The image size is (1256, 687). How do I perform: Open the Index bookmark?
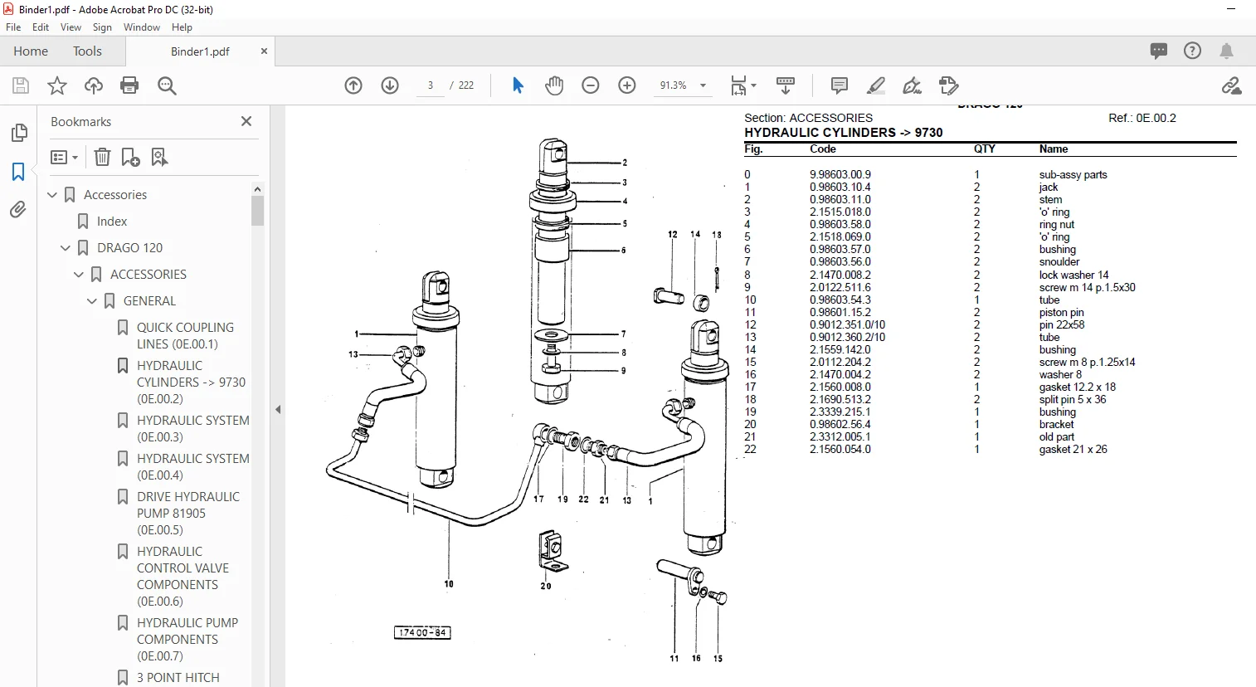pyautogui.click(x=112, y=222)
